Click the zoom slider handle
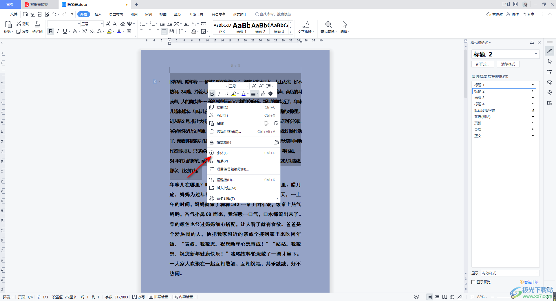The width and height of the screenshot is (556, 301). click(x=513, y=297)
